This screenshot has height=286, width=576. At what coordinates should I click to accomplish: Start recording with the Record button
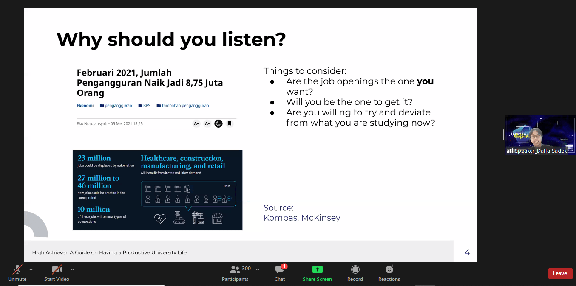tap(355, 272)
